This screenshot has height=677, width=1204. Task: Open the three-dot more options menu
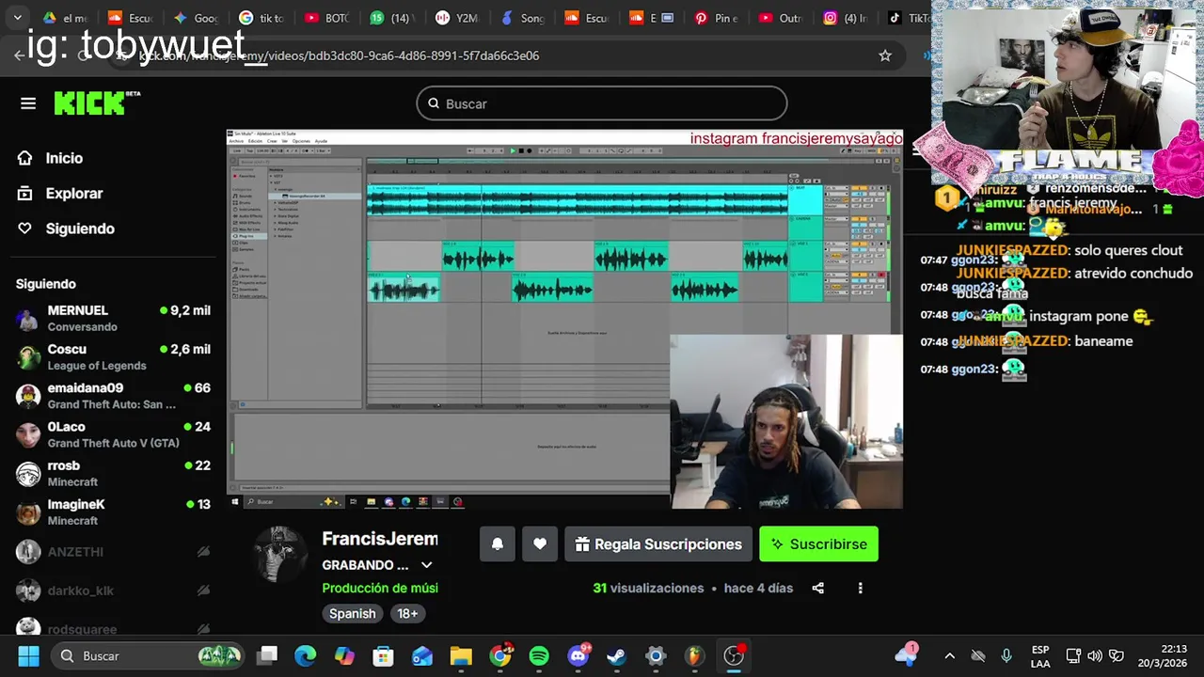(x=860, y=588)
